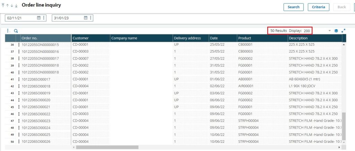The height and width of the screenshot is (151, 355).
Task: Open row 36 actions menu
Action: click(x=19, y=45)
